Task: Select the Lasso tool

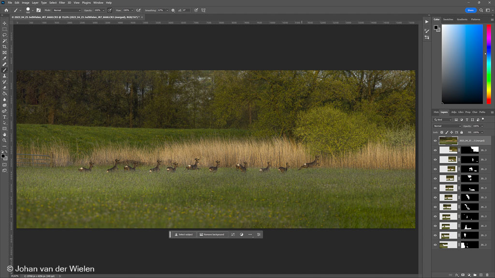Action: click(5, 35)
